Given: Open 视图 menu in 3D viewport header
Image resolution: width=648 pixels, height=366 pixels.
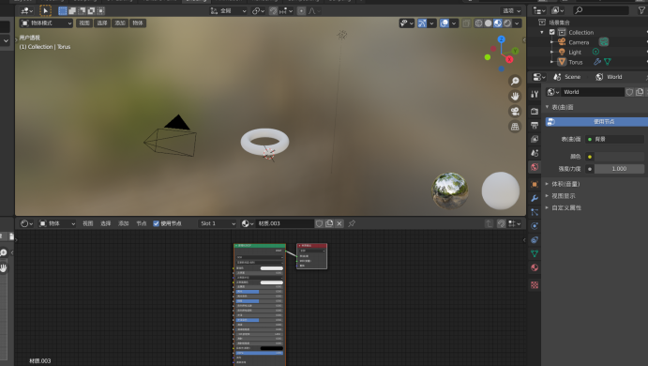Looking at the screenshot, I should point(84,23).
